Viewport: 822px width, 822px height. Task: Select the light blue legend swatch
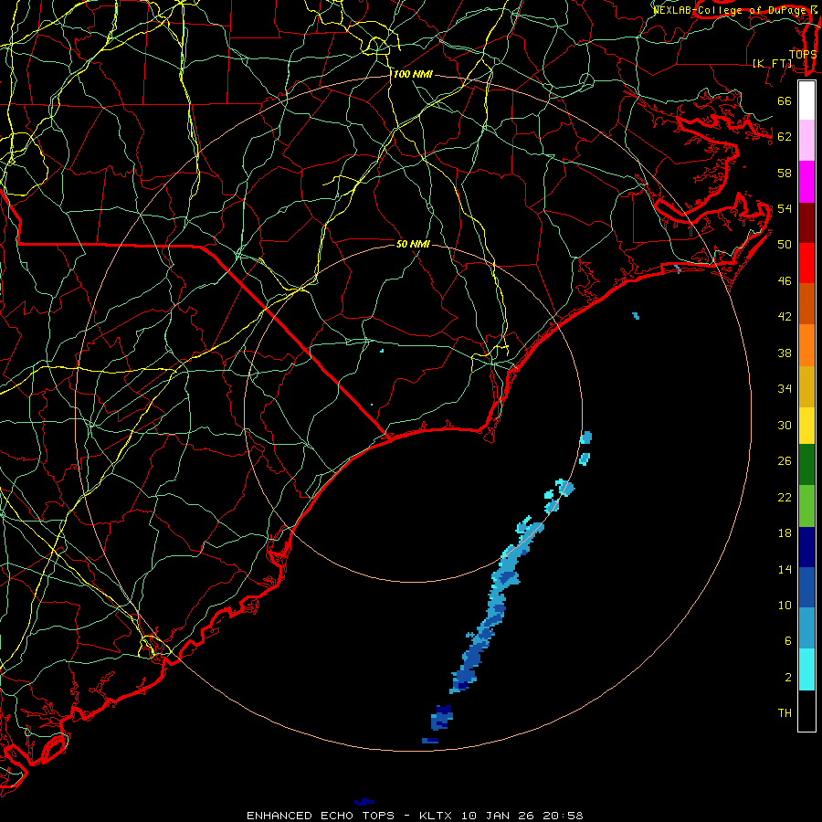806,628
